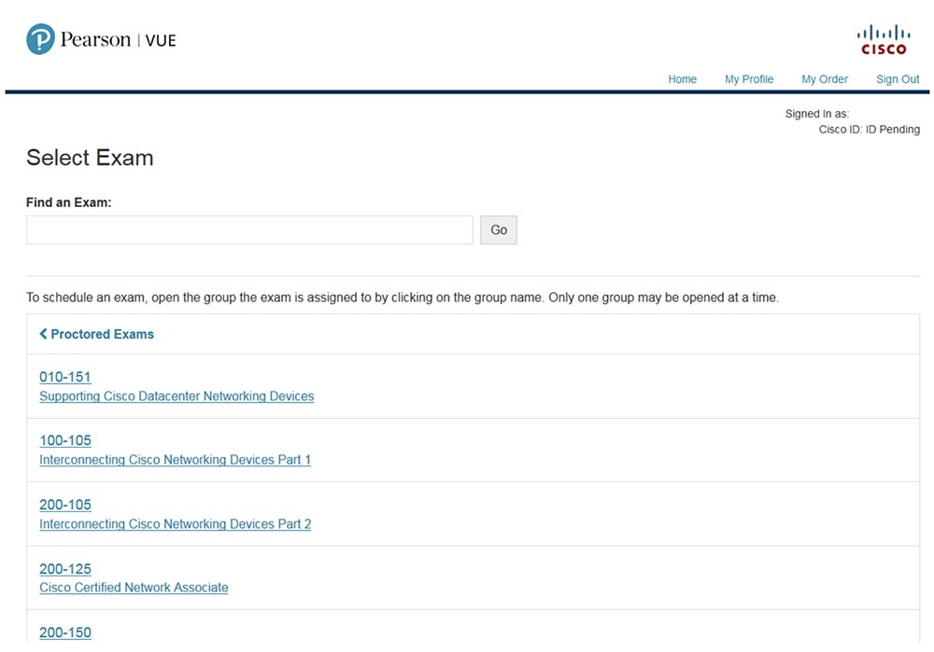
Task: Click the Find an Exam label
Action: tap(68, 202)
